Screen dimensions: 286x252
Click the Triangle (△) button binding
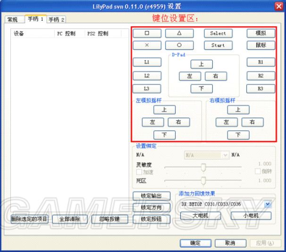point(179,33)
